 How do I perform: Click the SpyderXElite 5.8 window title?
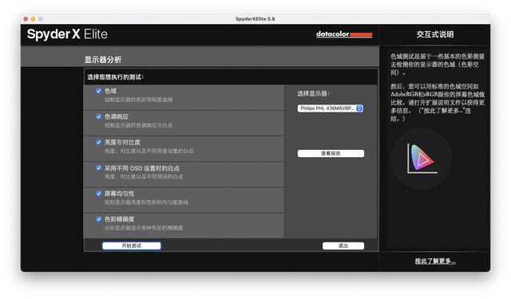click(255, 19)
